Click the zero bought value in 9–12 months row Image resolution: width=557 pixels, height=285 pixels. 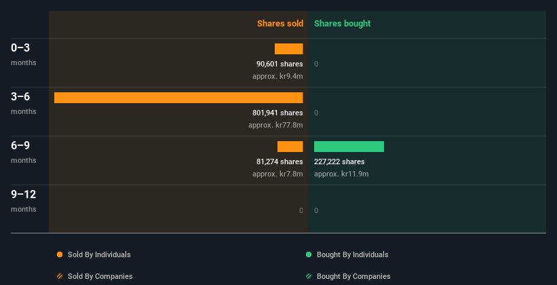[316, 210]
